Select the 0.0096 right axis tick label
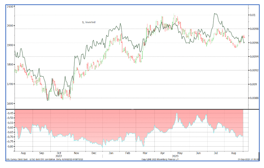This screenshot has width=264, height=168. [254, 43]
